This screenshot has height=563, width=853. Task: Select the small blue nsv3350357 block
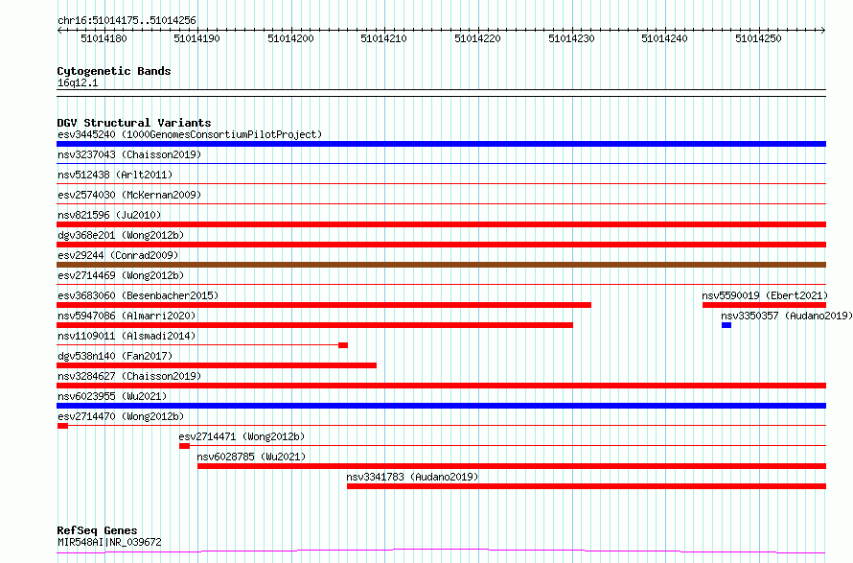pos(726,325)
